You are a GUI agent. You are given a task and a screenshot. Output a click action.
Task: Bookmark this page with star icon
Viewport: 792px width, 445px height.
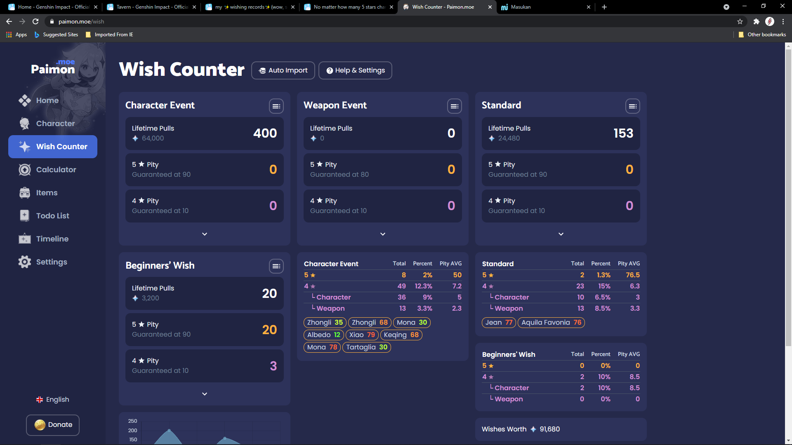740,21
